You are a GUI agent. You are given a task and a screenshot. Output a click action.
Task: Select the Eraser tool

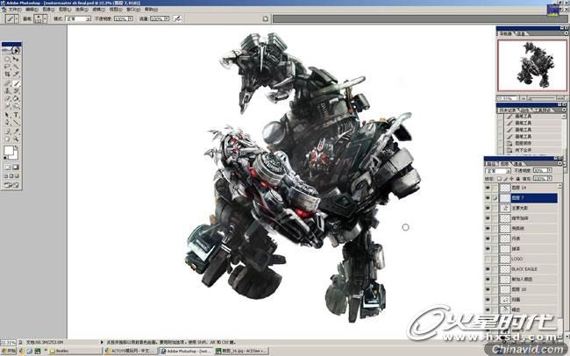point(7,98)
